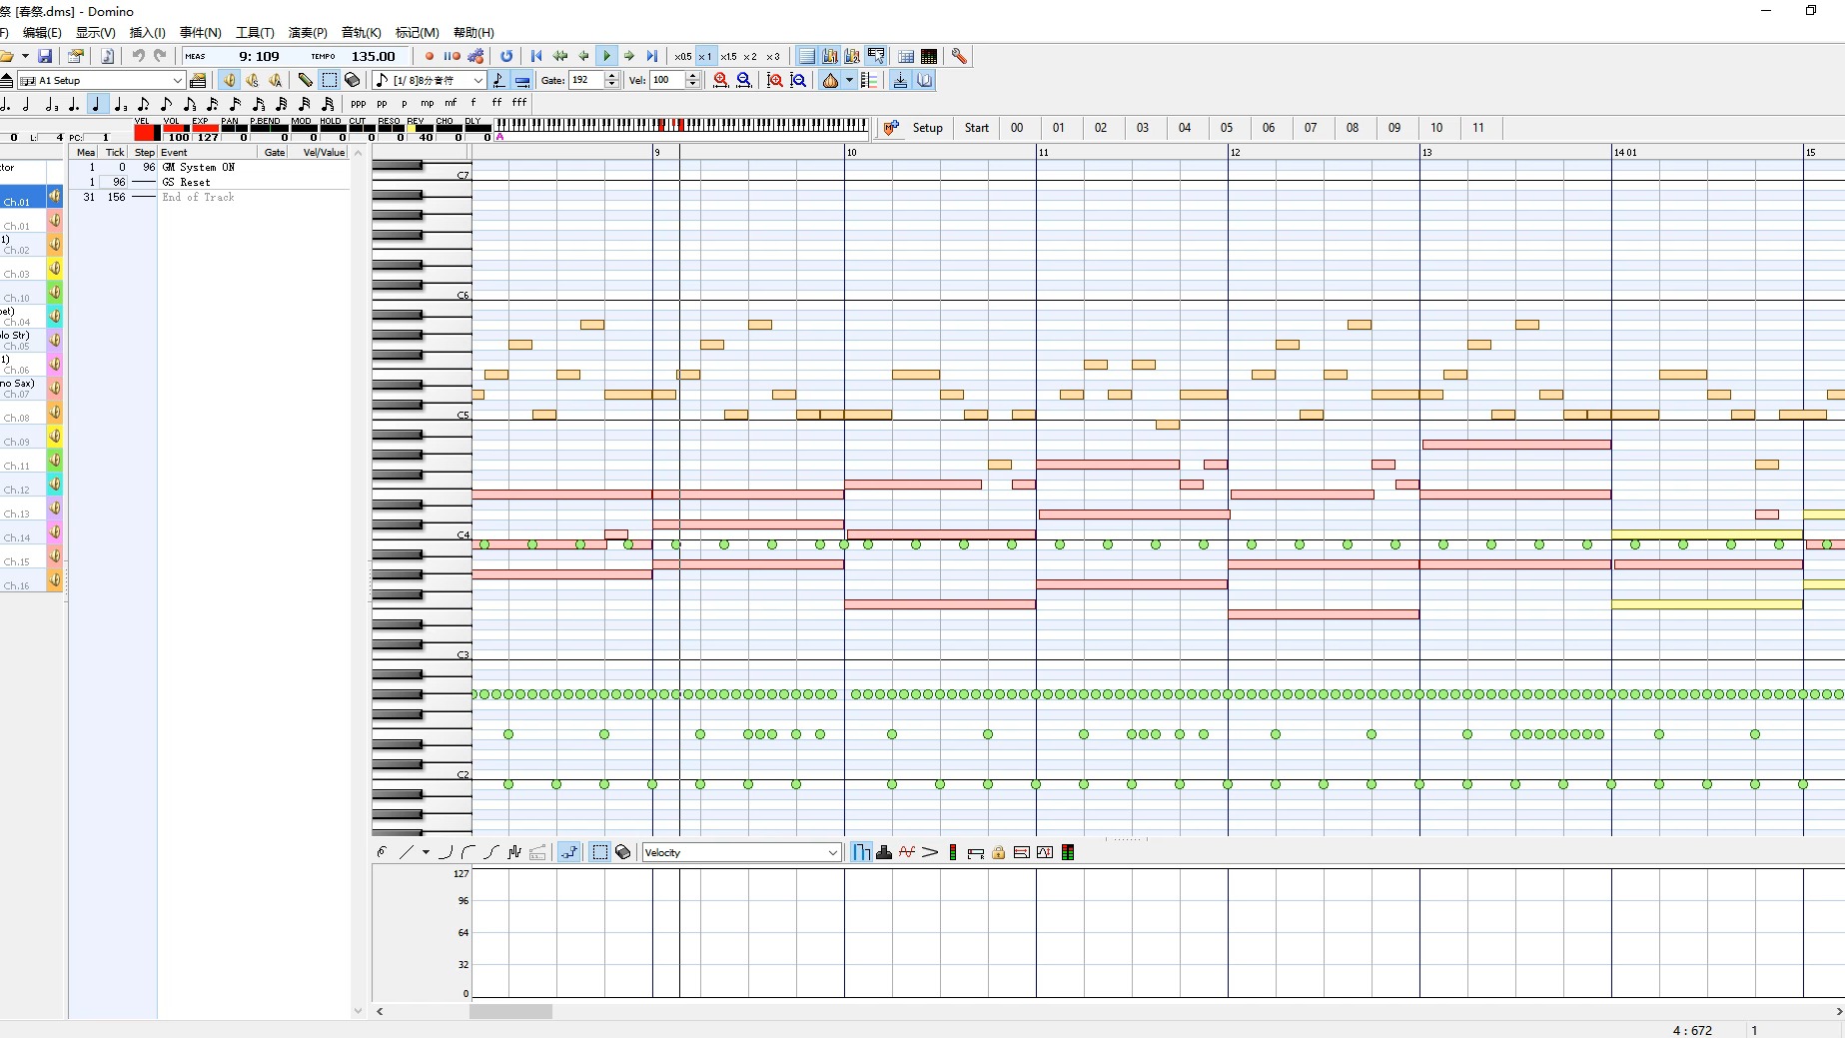
Task: Save the file with the floppy disk icon
Action: pos(45,57)
